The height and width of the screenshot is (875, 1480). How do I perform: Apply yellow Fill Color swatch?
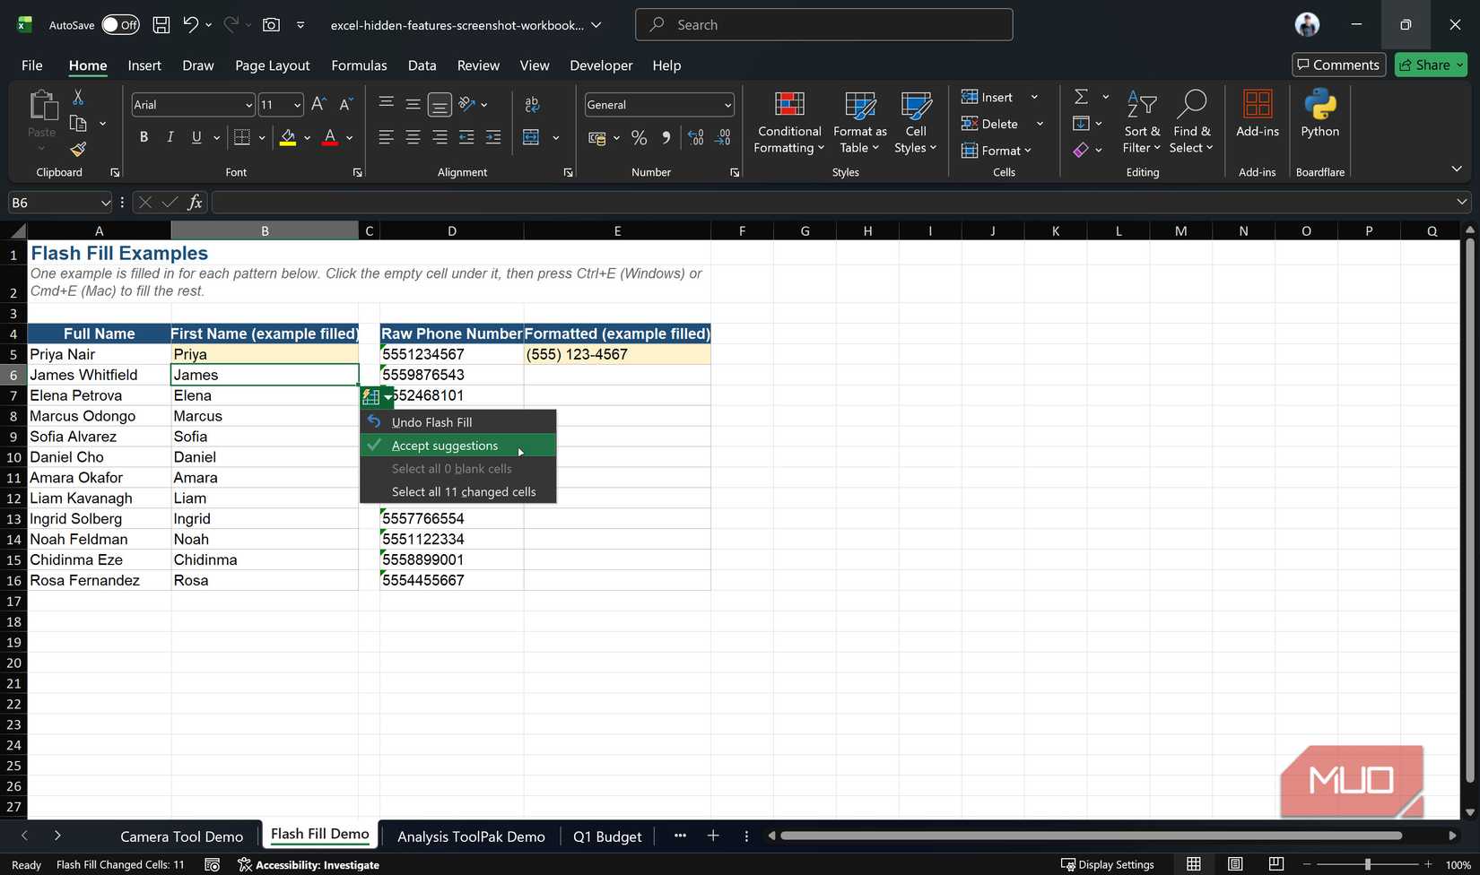288,137
